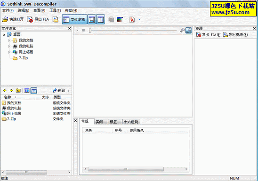Click the up-one-folder icon
The height and width of the screenshot is (181, 258).
(x=18, y=90)
